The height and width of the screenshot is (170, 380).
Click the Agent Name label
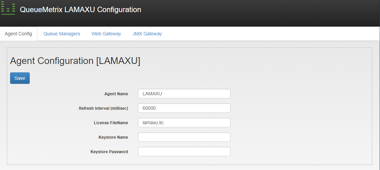pyautogui.click(x=116, y=94)
